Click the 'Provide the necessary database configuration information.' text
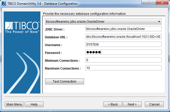The image size is (170, 112). 85,14
